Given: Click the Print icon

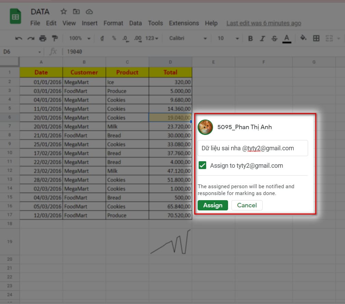Looking at the screenshot, I should coord(42,38).
